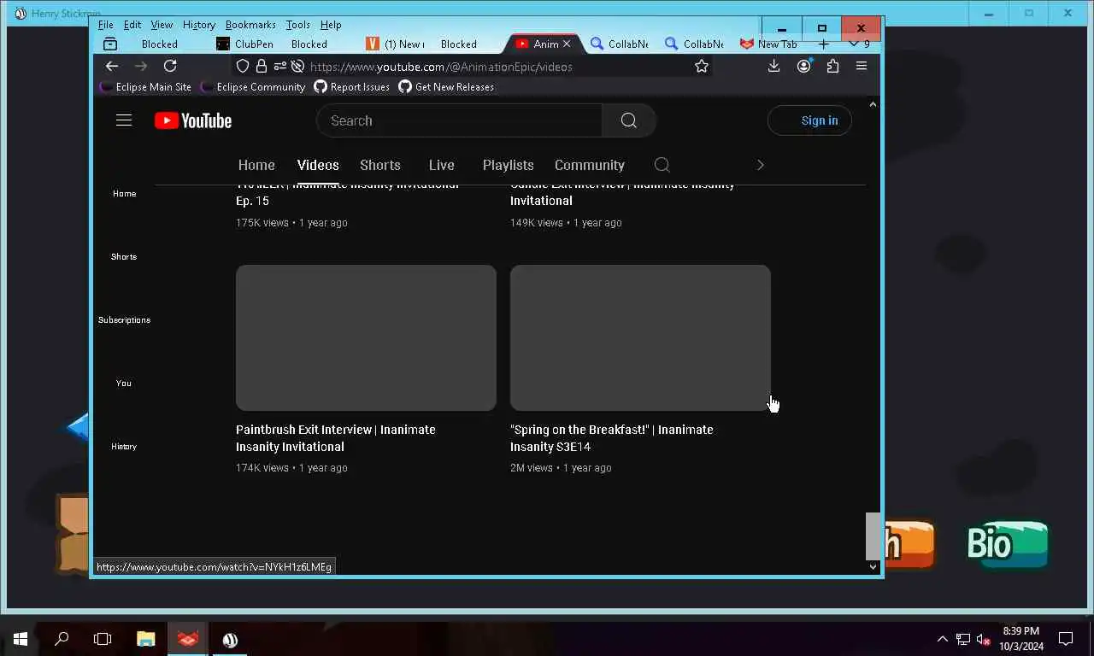The width and height of the screenshot is (1094, 656).
Task: Open the channel Home tab
Action: [x=256, y=165]
